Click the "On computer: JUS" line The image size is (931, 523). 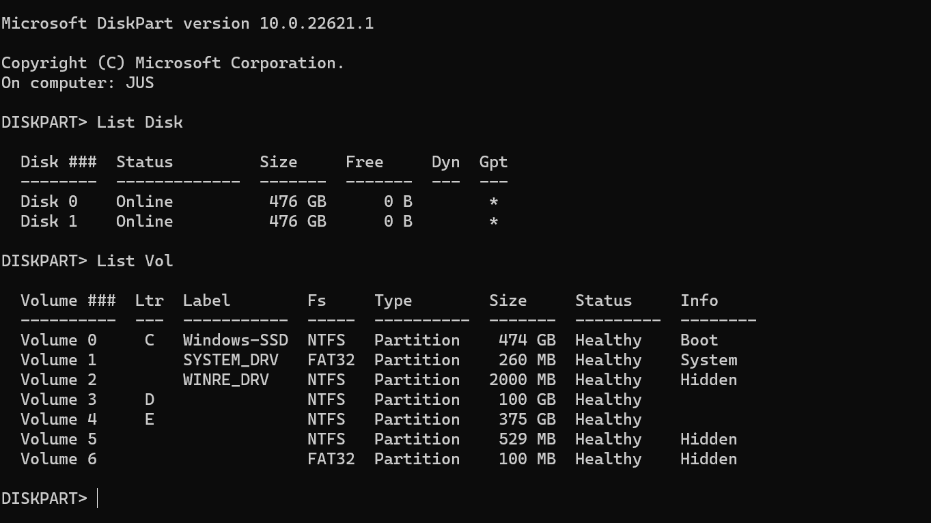click(x=77, y=83)
